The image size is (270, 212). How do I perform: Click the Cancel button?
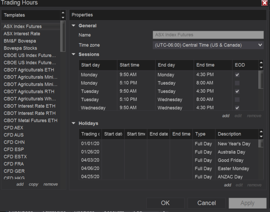point(206,203)
